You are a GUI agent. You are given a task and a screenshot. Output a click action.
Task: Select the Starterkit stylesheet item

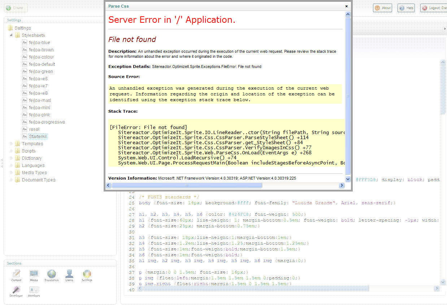click(x=38, y=137)
